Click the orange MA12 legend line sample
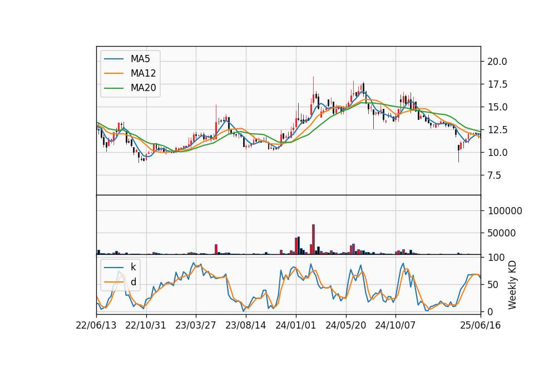 pos(113,73)
